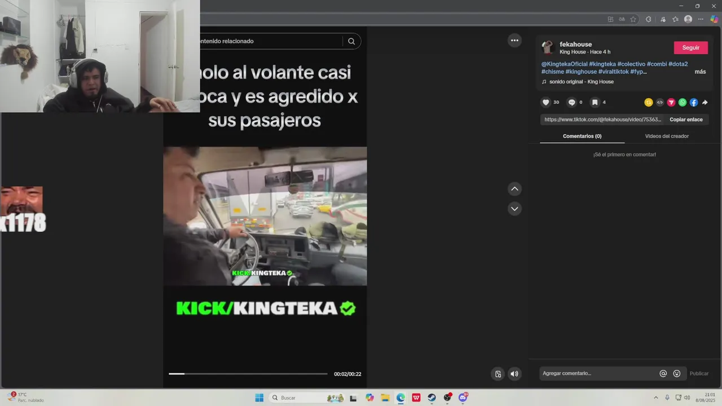The image size is (722, 406).
Task: Go to previous video with up chevron
Action: [x=514, y=189]
